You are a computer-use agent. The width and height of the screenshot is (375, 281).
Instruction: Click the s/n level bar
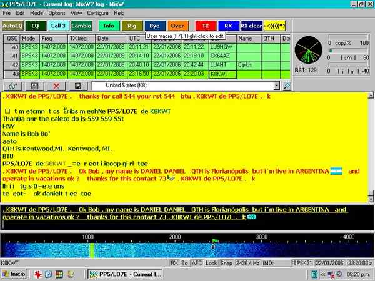(x=349, y=51)
